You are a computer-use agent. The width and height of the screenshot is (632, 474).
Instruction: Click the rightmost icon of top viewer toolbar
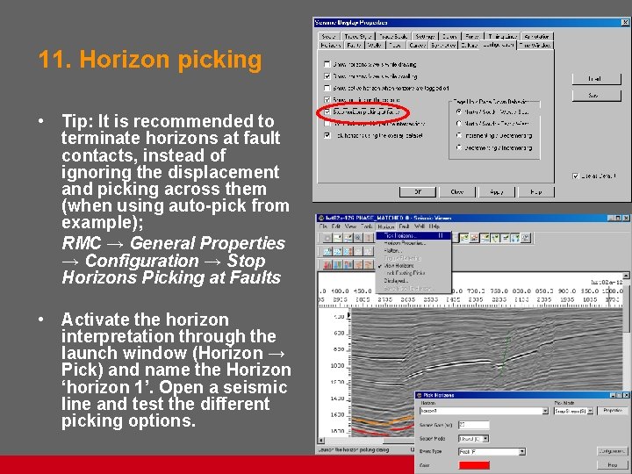click(525, 238)
